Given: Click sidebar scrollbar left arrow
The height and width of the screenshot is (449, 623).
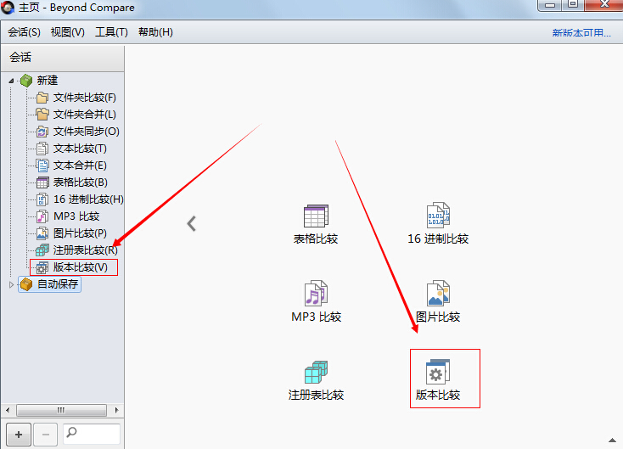Looking at the screenshot, I should [8, 410].
